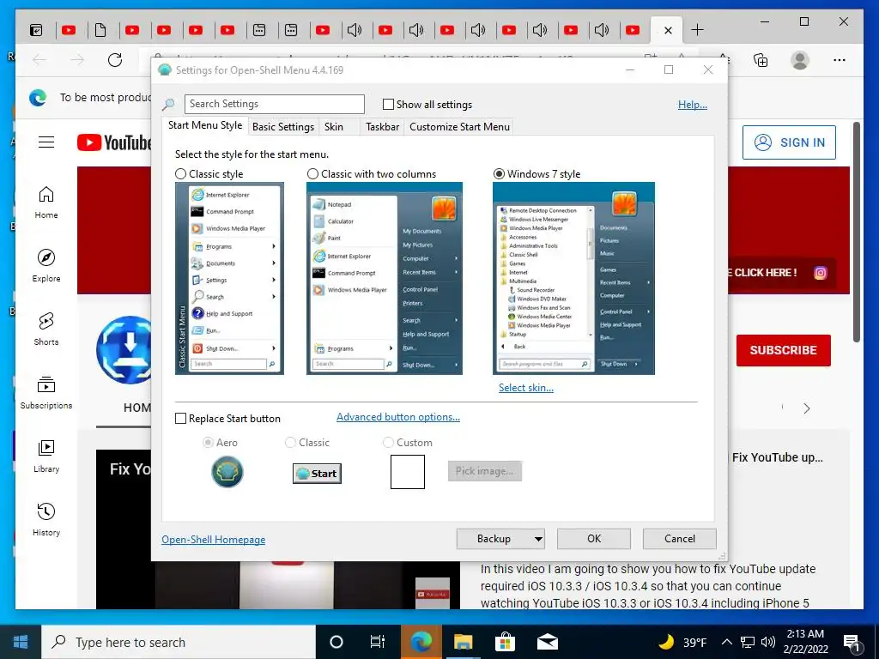The width and height of the screenshot is (879, 659).
Task: Go back in the Edge browser
Action: 39,60
